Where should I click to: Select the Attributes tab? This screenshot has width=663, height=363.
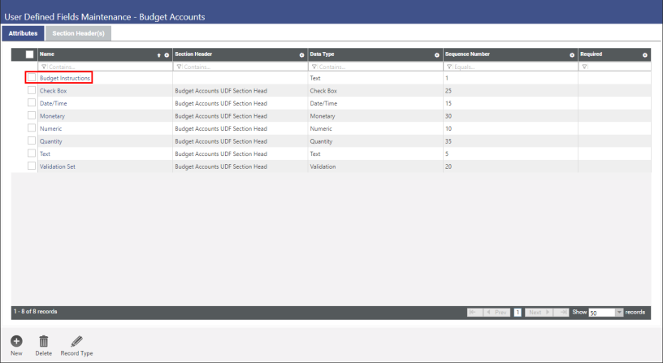[x=23, y=33]
